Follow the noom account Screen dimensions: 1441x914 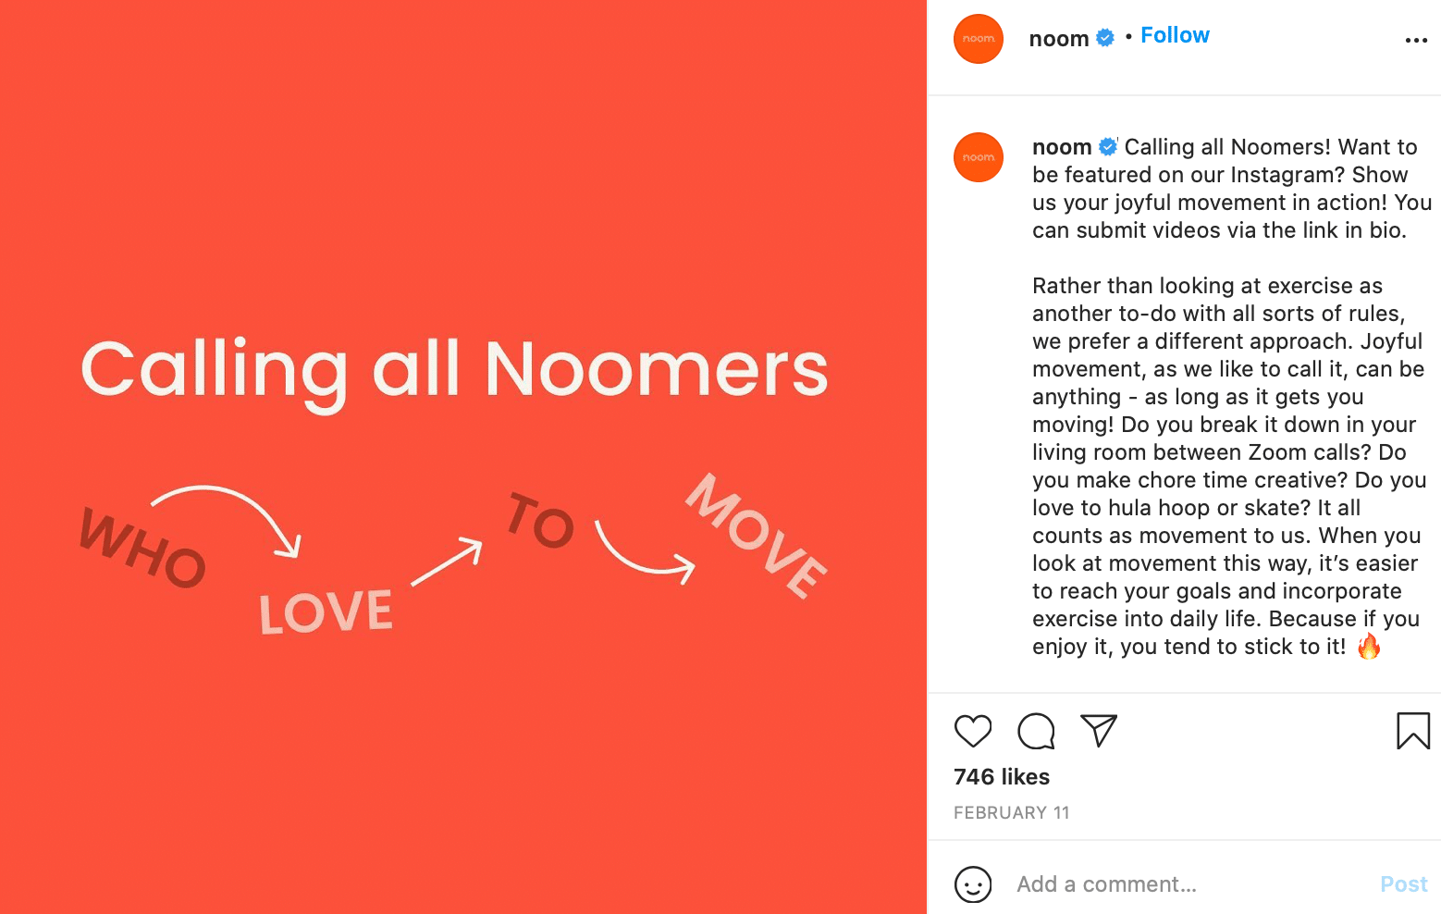tap(1175, 35)
